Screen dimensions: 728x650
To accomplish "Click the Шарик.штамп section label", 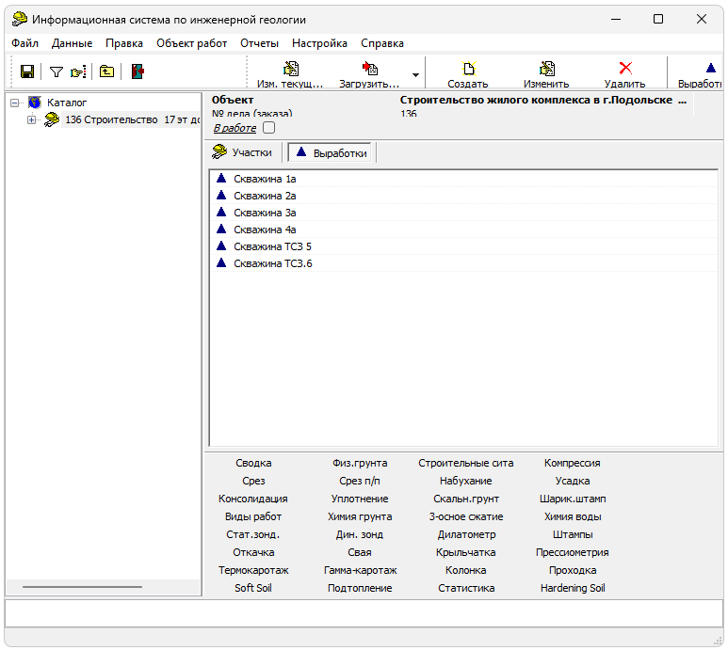I will click(x=573, y=499).
